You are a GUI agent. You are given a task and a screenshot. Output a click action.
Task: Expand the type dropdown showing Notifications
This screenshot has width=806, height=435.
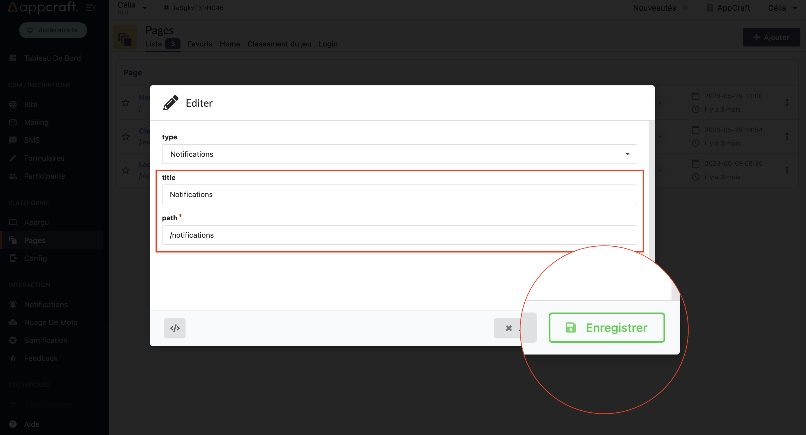click(399, 154)
